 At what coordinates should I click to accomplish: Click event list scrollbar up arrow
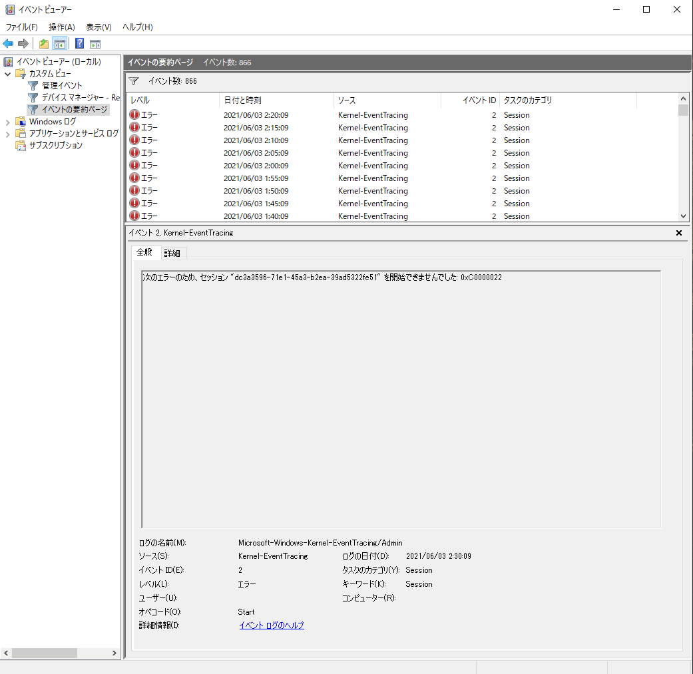point(683,98)
